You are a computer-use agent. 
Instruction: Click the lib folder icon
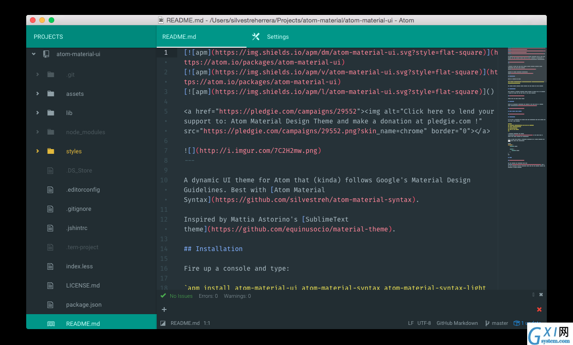click(x=51, y=113)
